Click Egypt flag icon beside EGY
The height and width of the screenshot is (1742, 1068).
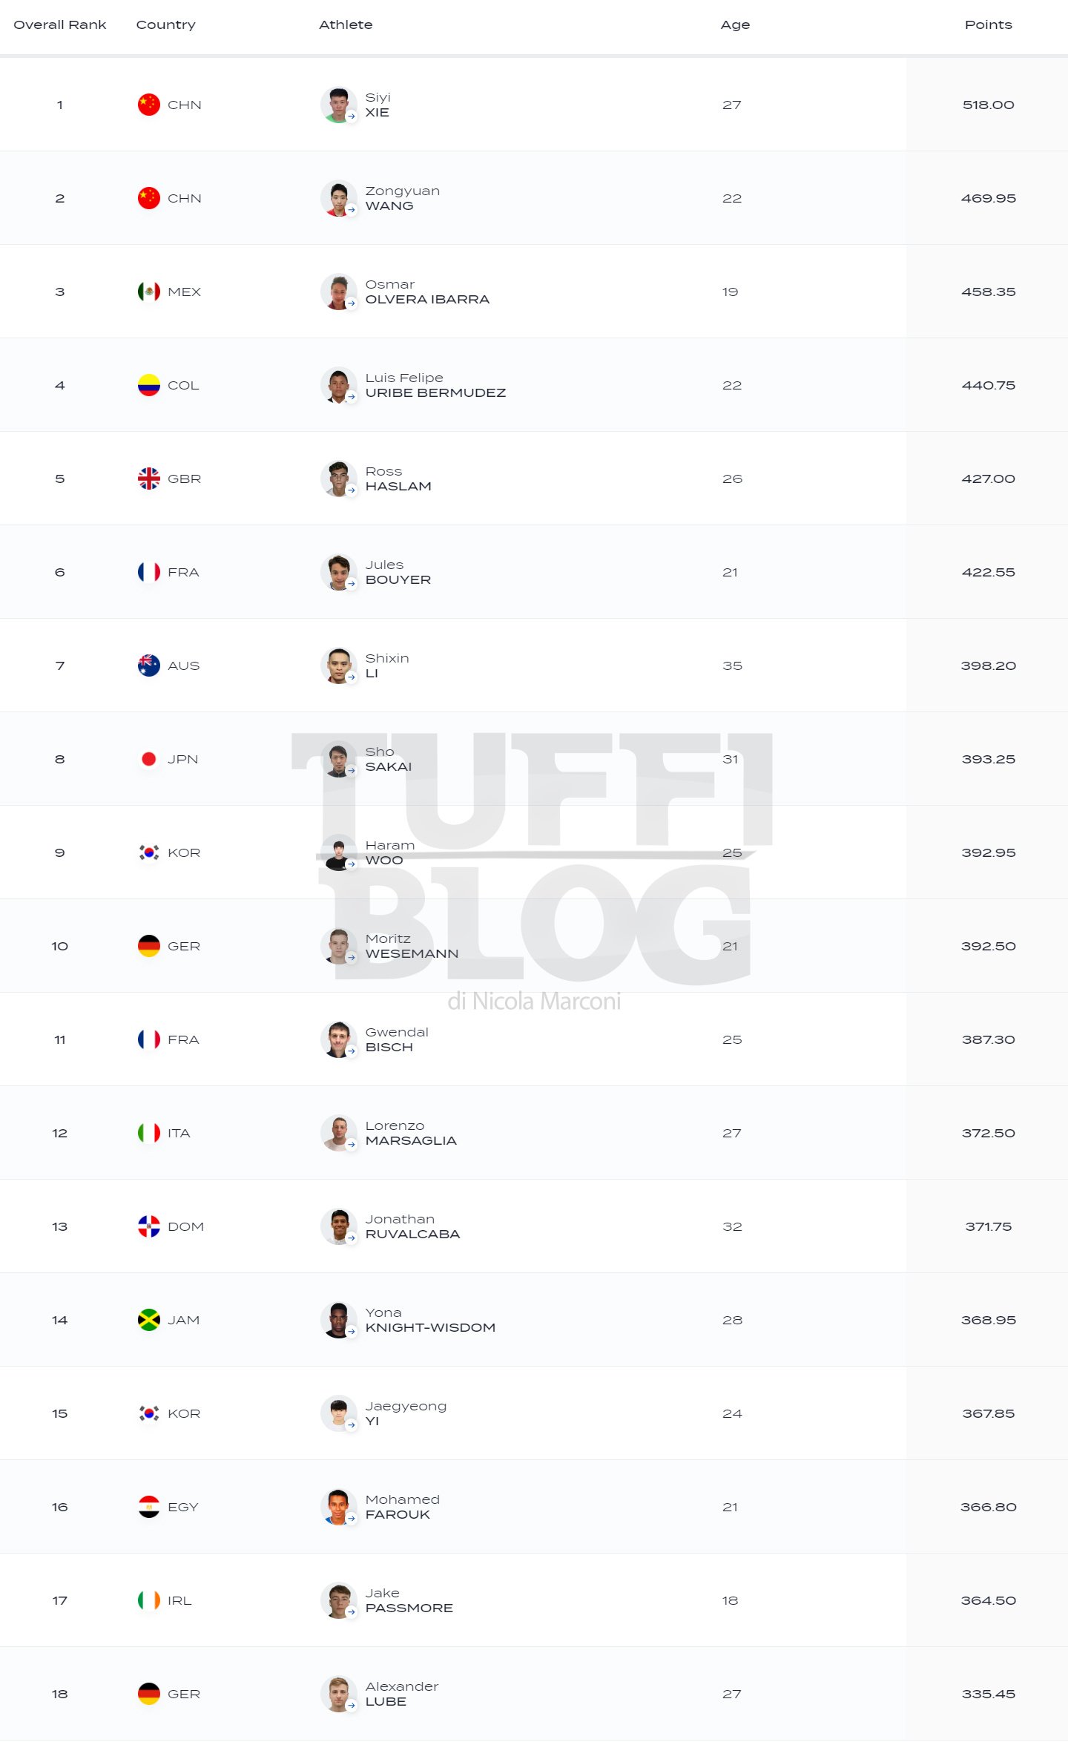(149, 1507)
